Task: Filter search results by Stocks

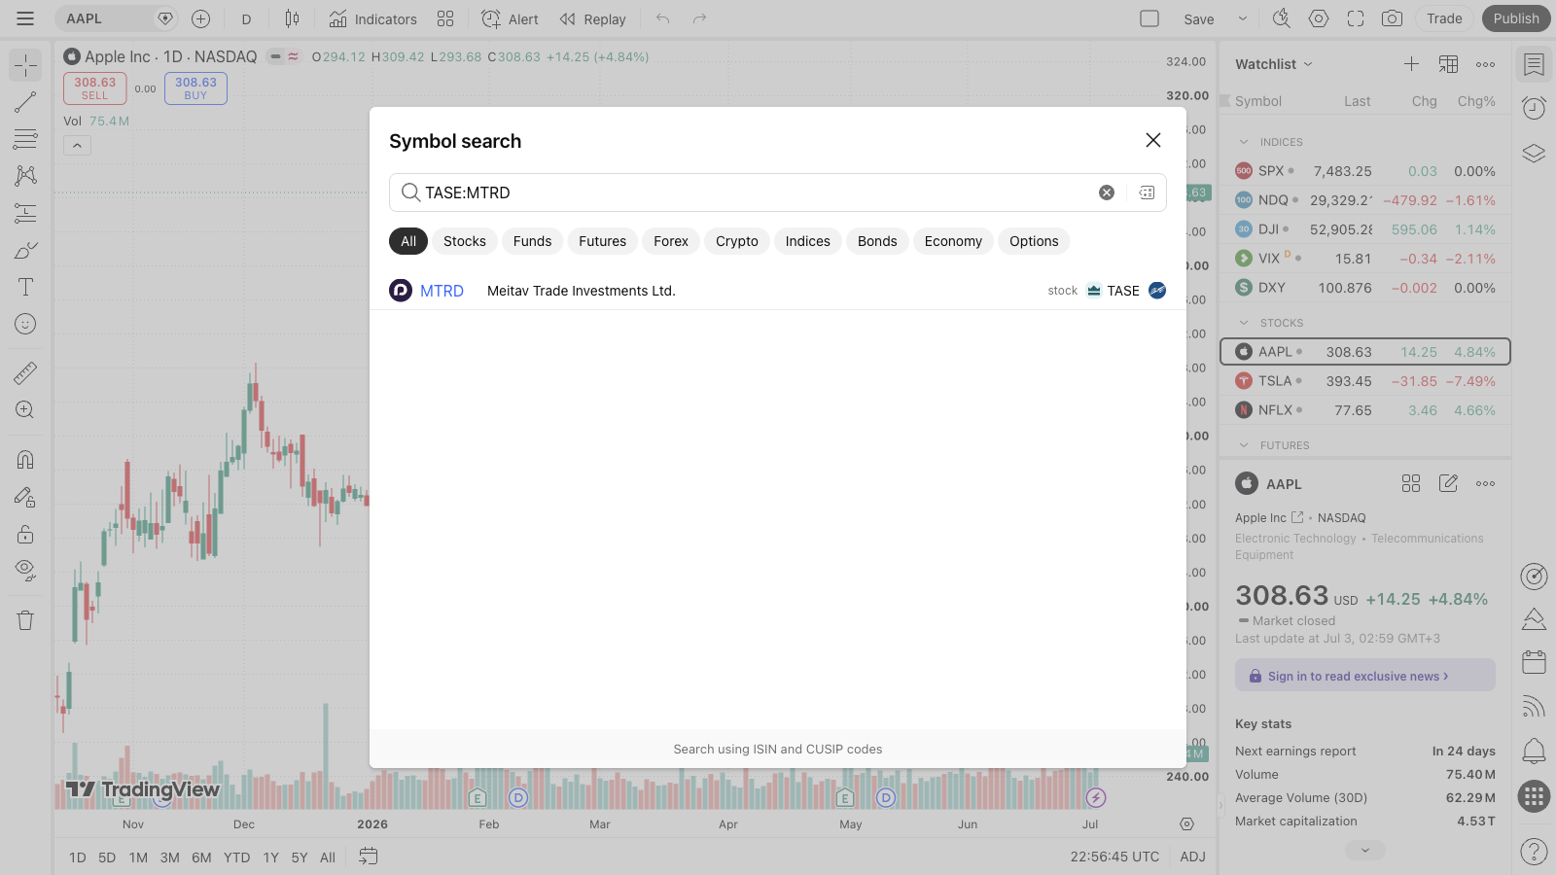Action: coord(465,241)
